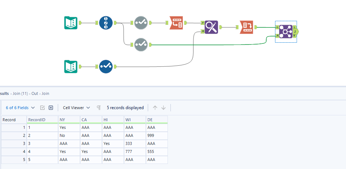
Task: Click the Find Replace tool node
Action: pos(211,27)
